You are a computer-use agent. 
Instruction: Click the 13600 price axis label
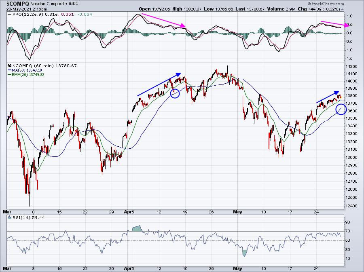coord(352,111)
